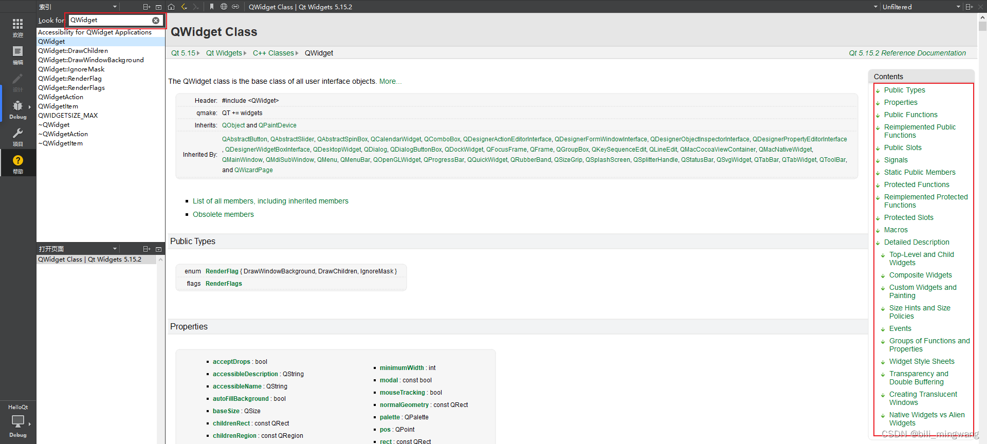Image resolution: width=987 pixels, height=444 pixels.
Task: Switch to Edit mode in the sidebar
Action: click(18, 55)
